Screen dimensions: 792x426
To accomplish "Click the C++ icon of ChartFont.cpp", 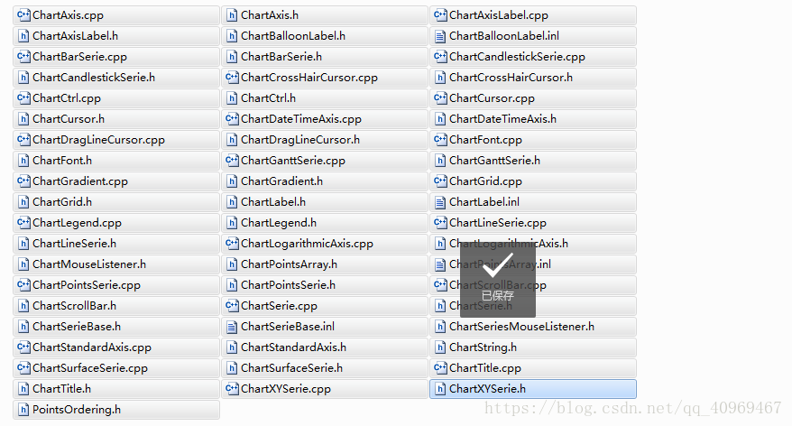I will [440, 140].
